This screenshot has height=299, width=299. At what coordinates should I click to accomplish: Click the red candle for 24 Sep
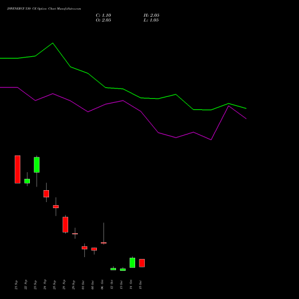pos(46,194)
